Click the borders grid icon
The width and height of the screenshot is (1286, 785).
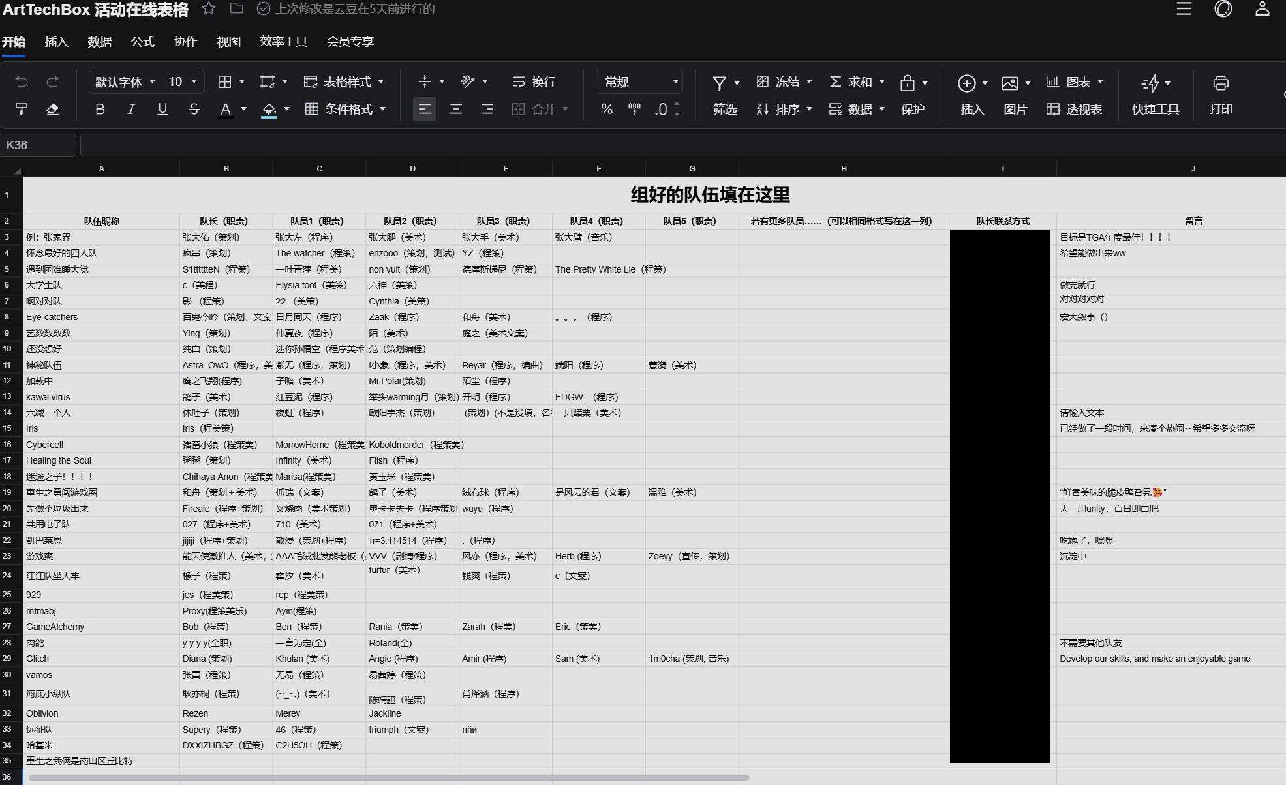[x=224, y=81]
